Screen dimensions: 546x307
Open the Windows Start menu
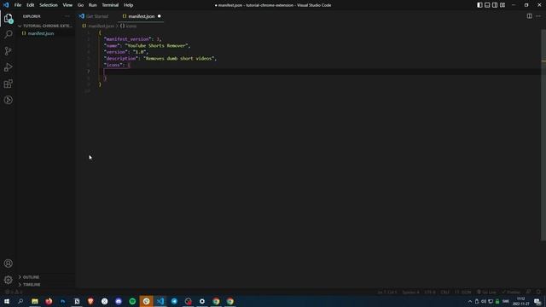(x=7, y=301)
